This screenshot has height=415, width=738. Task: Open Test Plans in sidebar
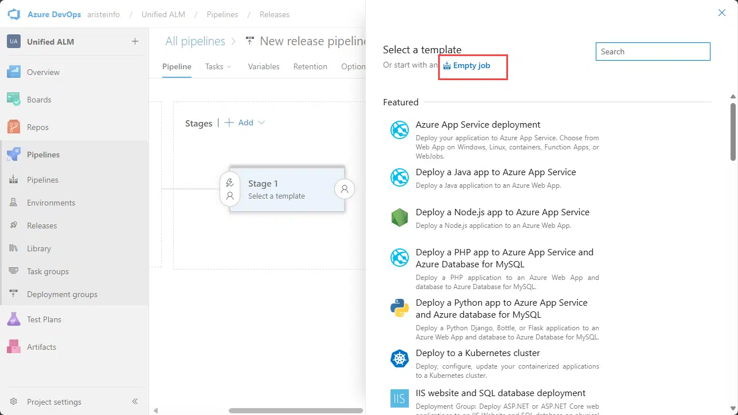44,319
